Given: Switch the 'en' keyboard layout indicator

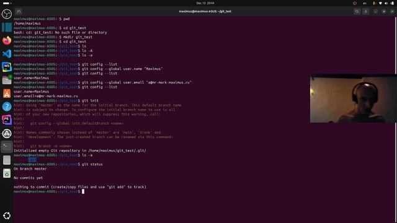Looking at the screenshot, I should click(x=365, y=3).
